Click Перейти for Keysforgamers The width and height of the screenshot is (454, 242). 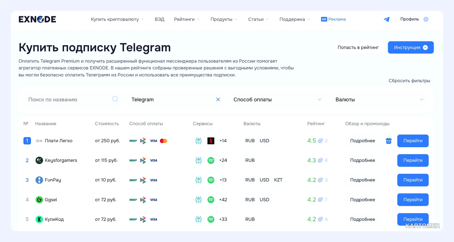coord(413,160)
